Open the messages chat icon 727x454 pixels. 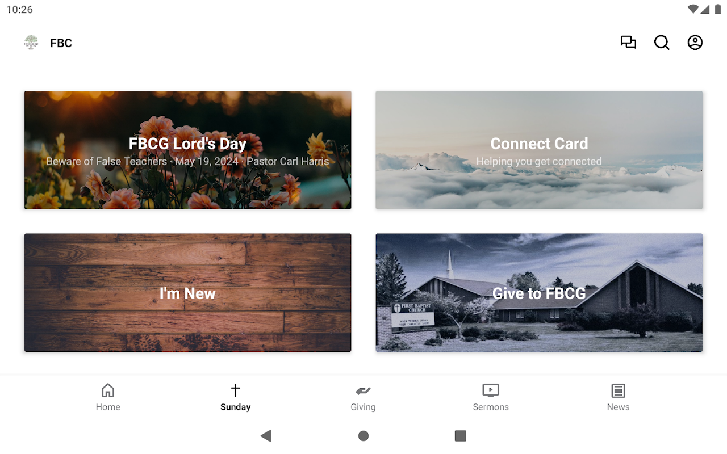tap(628, 43)
